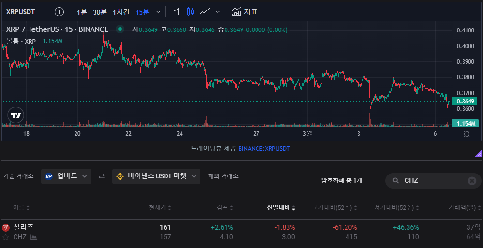Toggle favorite star for CHZ

click(5, 237)
